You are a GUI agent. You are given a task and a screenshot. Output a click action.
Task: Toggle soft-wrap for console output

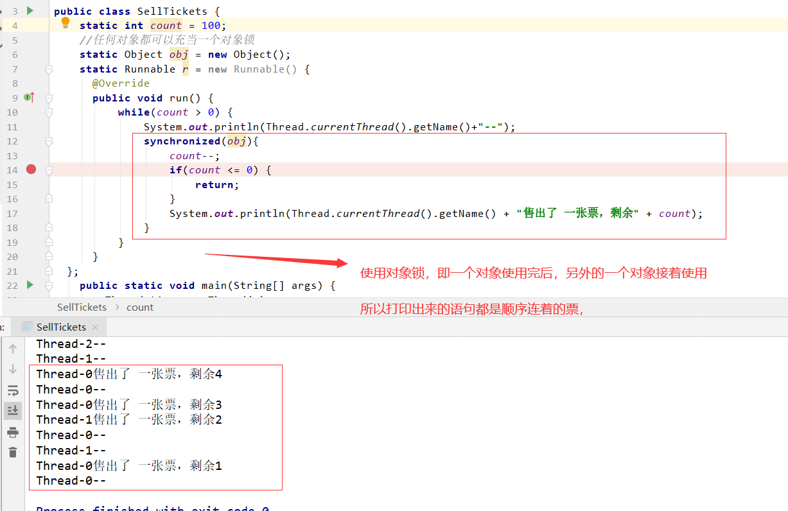[13, 390]
